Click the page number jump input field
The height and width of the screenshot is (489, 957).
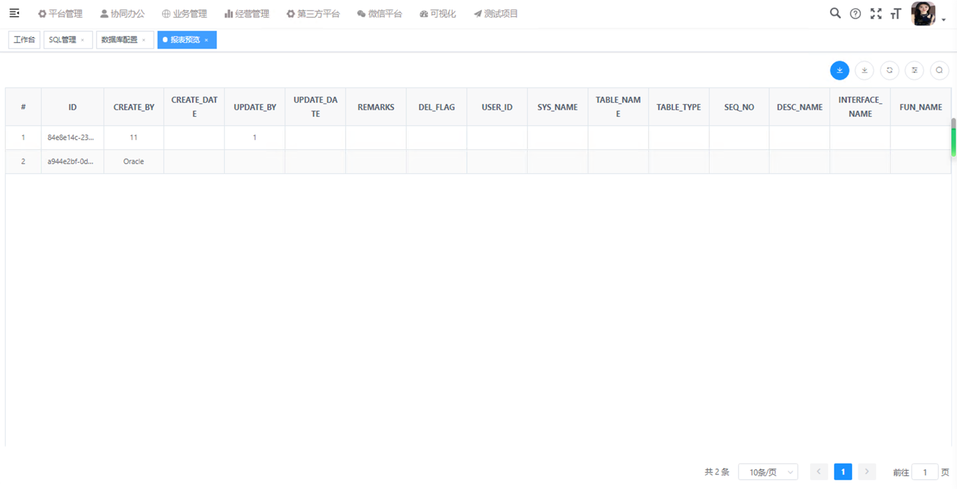click(924, 472)
